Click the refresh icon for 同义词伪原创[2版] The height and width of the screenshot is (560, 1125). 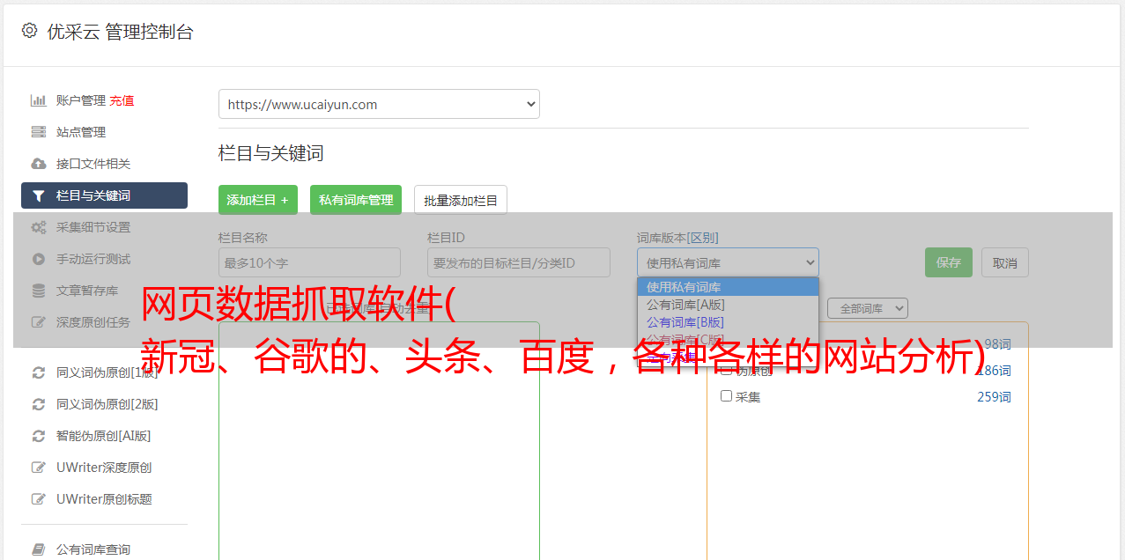pyautogui.click(x=39, y=404)
